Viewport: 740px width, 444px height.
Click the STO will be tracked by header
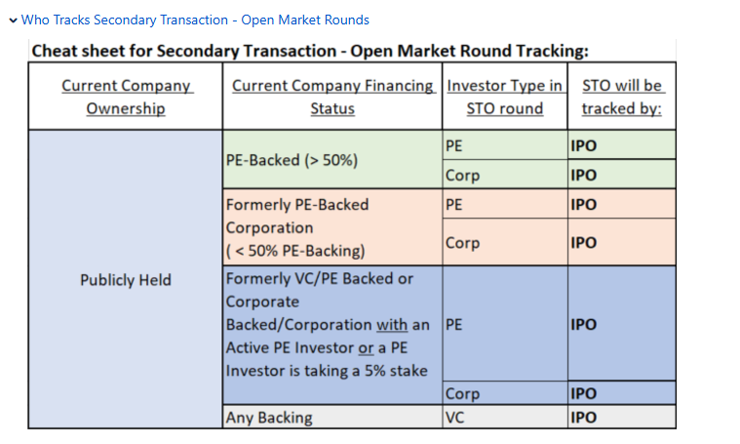coord(621,97)
